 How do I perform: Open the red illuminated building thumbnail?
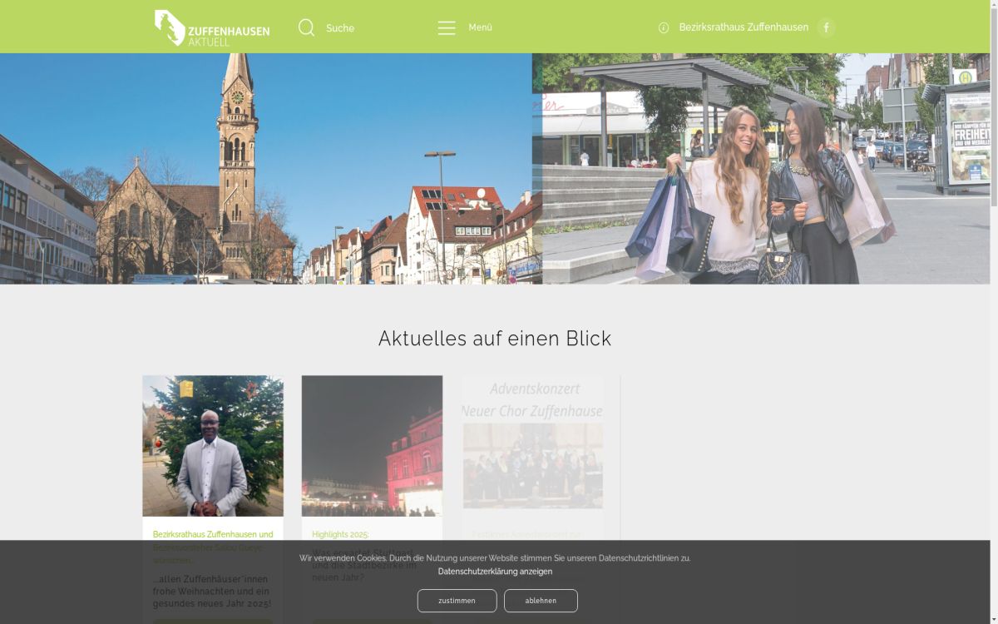point(372,446)
